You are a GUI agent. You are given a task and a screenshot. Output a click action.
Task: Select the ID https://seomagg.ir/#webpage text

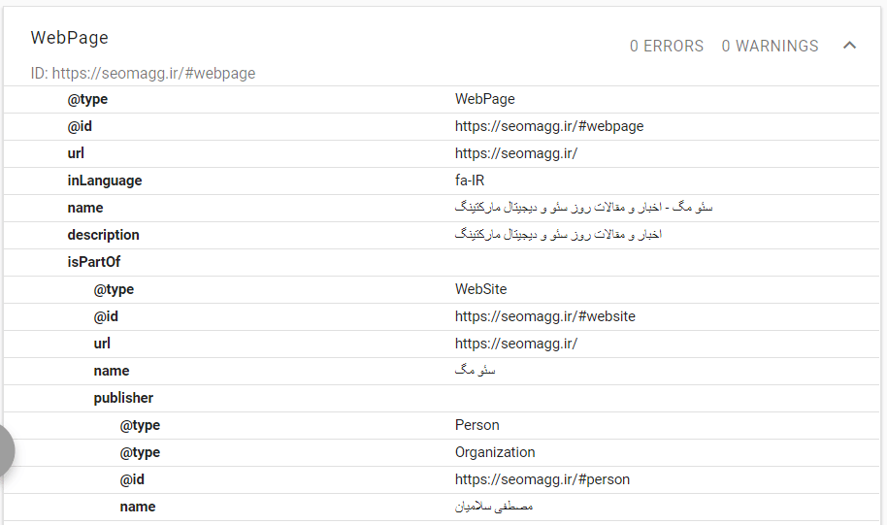pyautogui.click(x=143, y=73)
